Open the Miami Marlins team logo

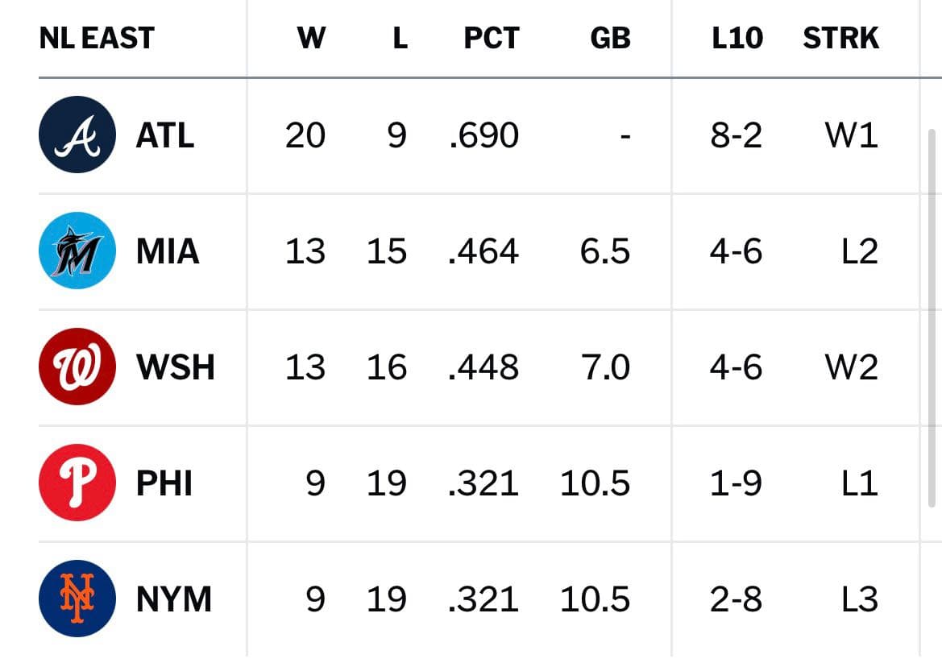pos(77,251)
